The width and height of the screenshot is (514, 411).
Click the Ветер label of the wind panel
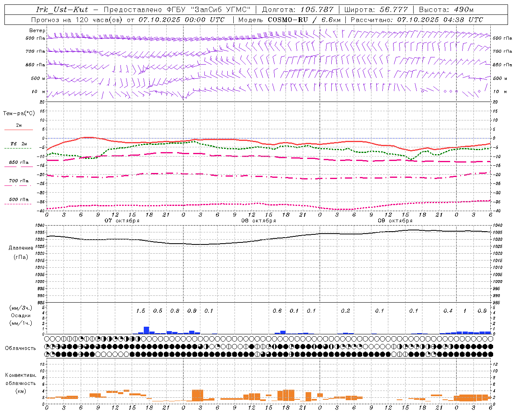point(37,31)
